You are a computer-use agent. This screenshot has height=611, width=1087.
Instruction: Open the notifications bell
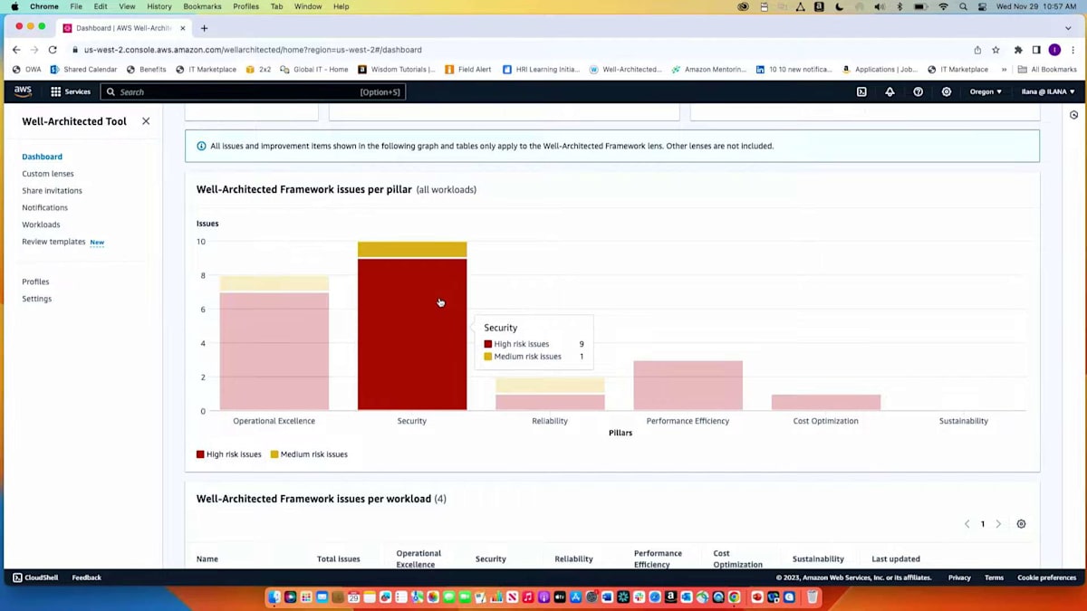890,91
